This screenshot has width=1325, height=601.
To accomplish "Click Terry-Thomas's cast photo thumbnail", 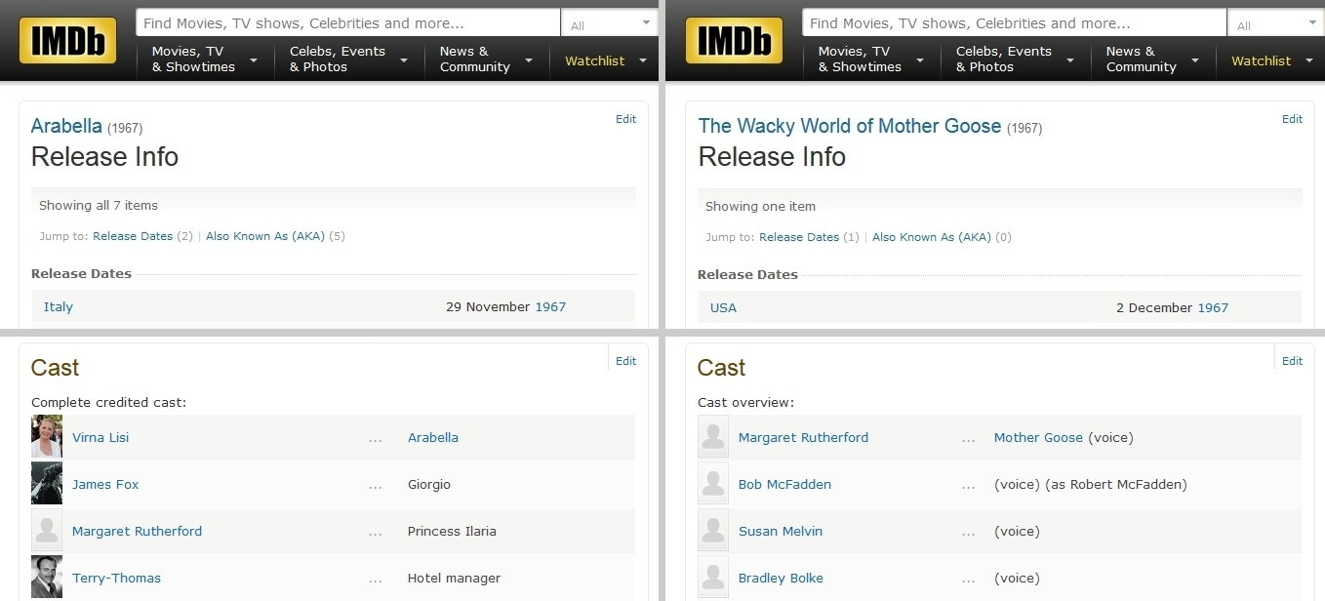I will (47, 578).
